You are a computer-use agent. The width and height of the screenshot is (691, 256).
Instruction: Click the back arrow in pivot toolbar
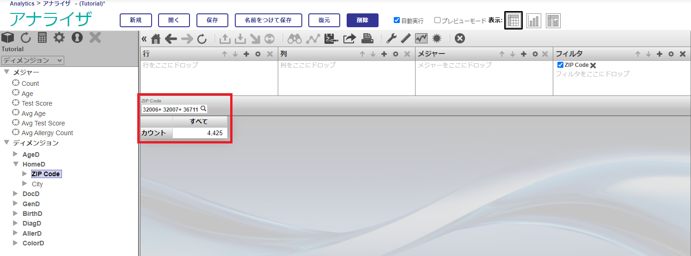point(171,39)
